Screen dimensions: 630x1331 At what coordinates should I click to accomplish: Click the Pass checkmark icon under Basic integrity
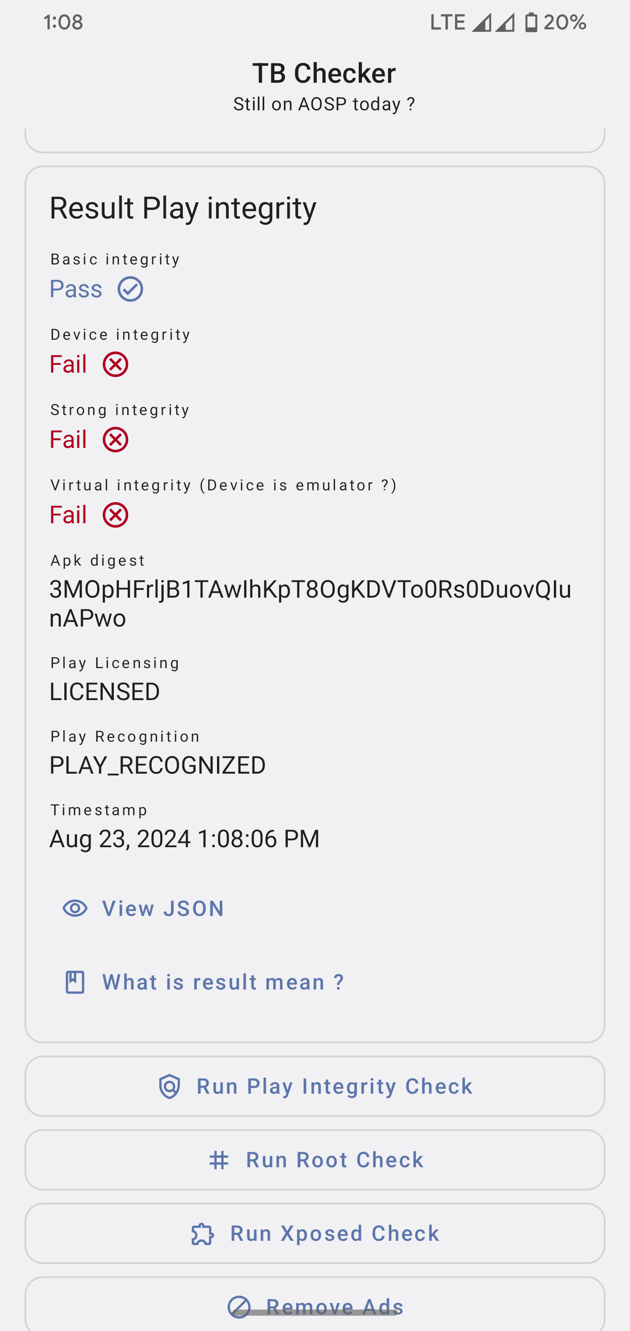[130, 289]
